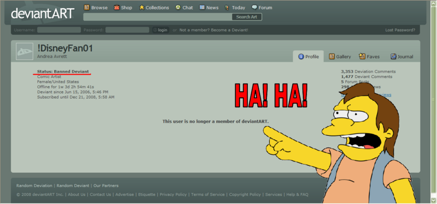437x204 pixels.
Task: Open the Copyright Policy link
Action: tap(245, 195)
